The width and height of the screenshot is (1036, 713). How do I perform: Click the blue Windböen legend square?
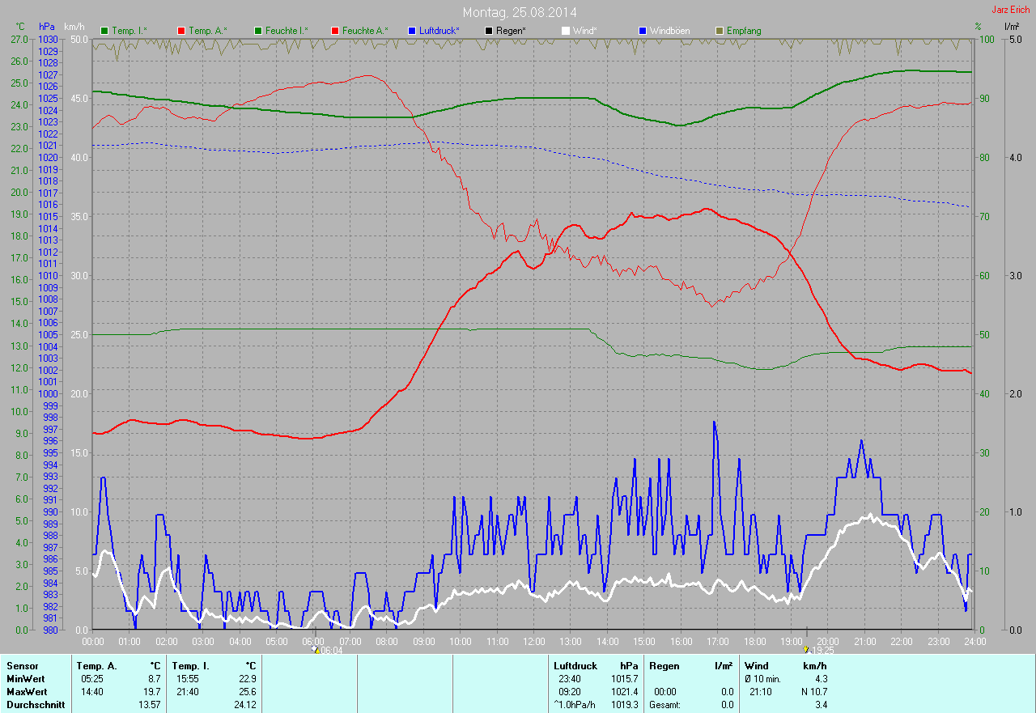643,31
